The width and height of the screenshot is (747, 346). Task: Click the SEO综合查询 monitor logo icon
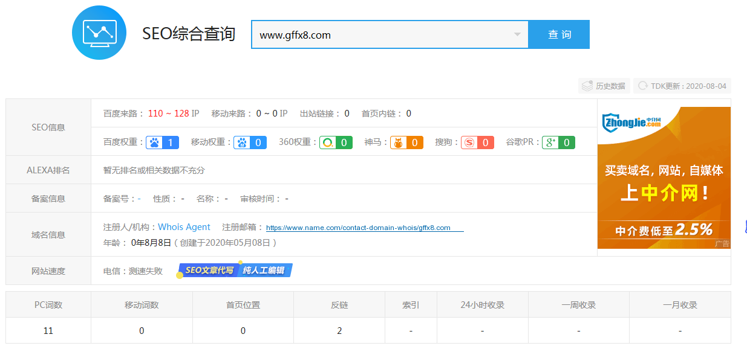(x=99, y=33)
